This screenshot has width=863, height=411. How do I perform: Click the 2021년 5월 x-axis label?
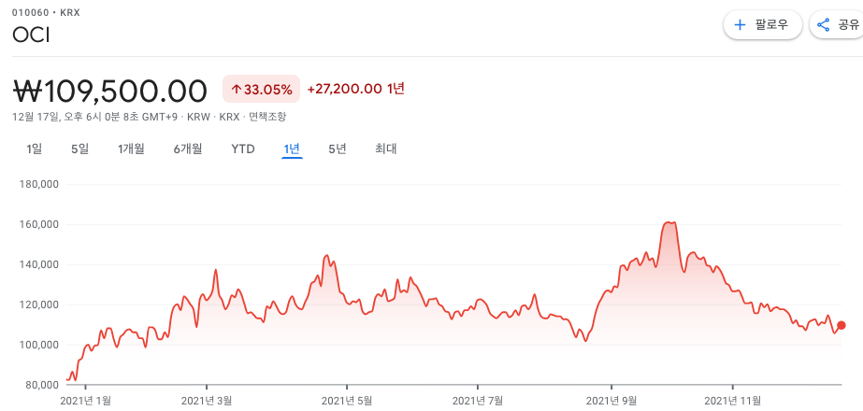(347, 401)
